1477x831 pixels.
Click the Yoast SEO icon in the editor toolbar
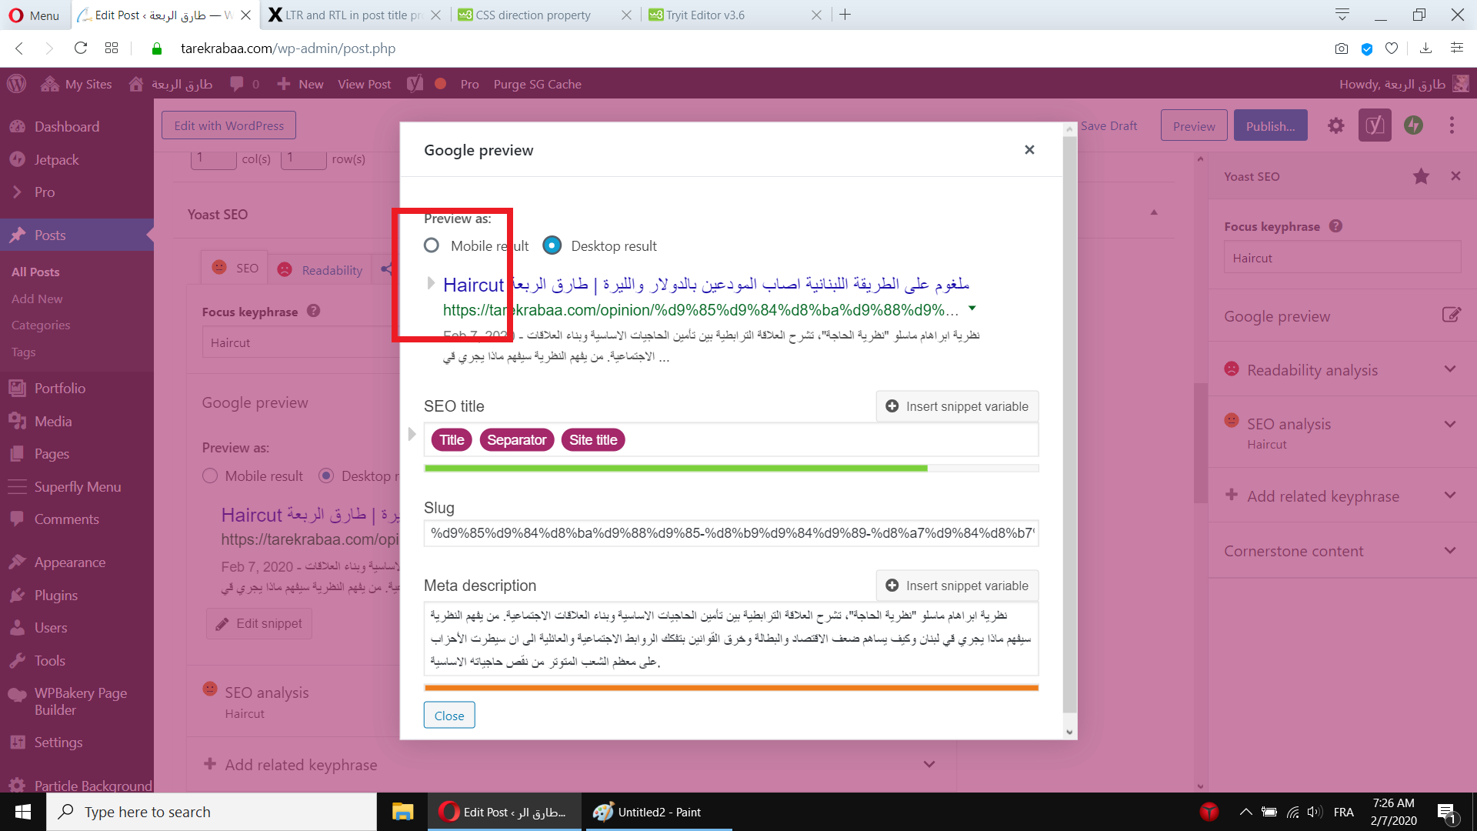click(1375, 125)
